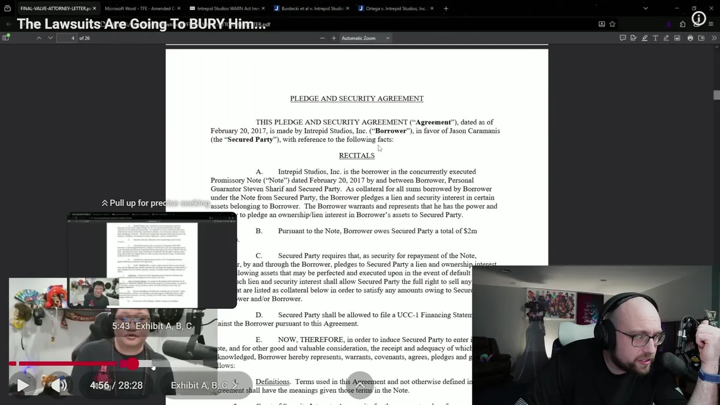
Task: Open the Automatic Zoom dropdown
Action: point(365,38)
